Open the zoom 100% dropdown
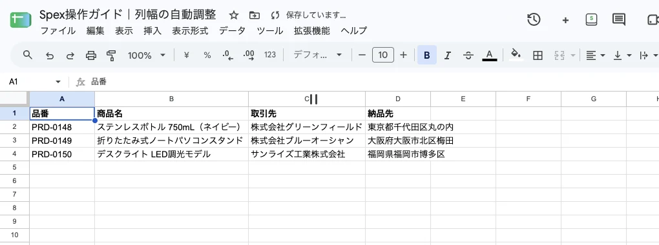Image resolution: width=659 pixels, height=245 pixels. pos(147,55)
